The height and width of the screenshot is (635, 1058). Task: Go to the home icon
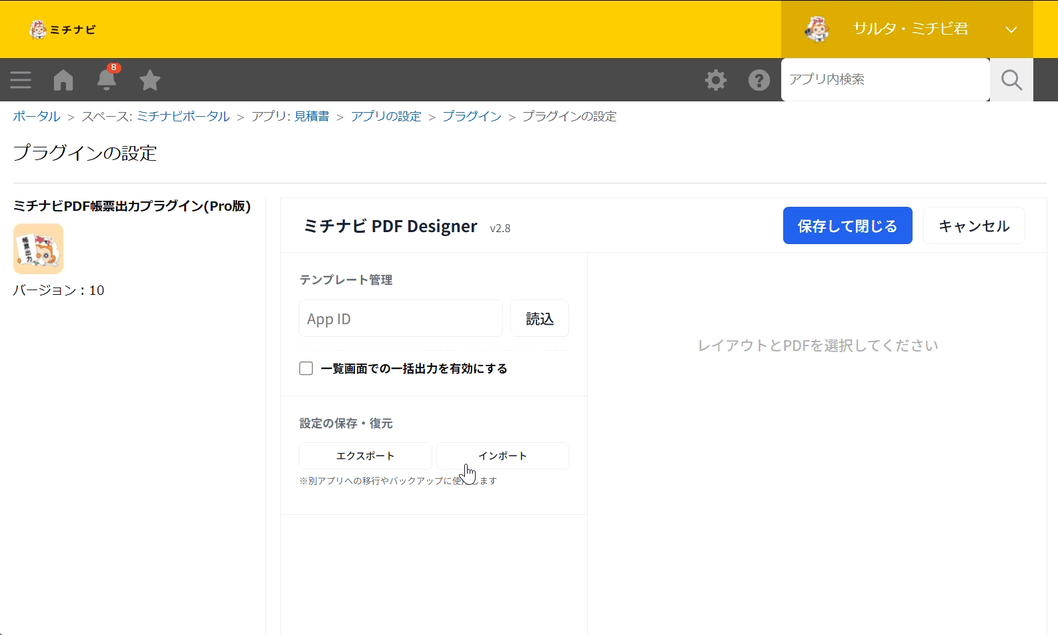click(x=63, y=80)
